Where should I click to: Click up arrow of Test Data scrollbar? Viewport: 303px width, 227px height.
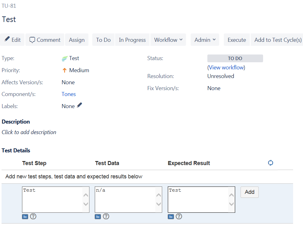pyautogui.click(x=159, y=195)
